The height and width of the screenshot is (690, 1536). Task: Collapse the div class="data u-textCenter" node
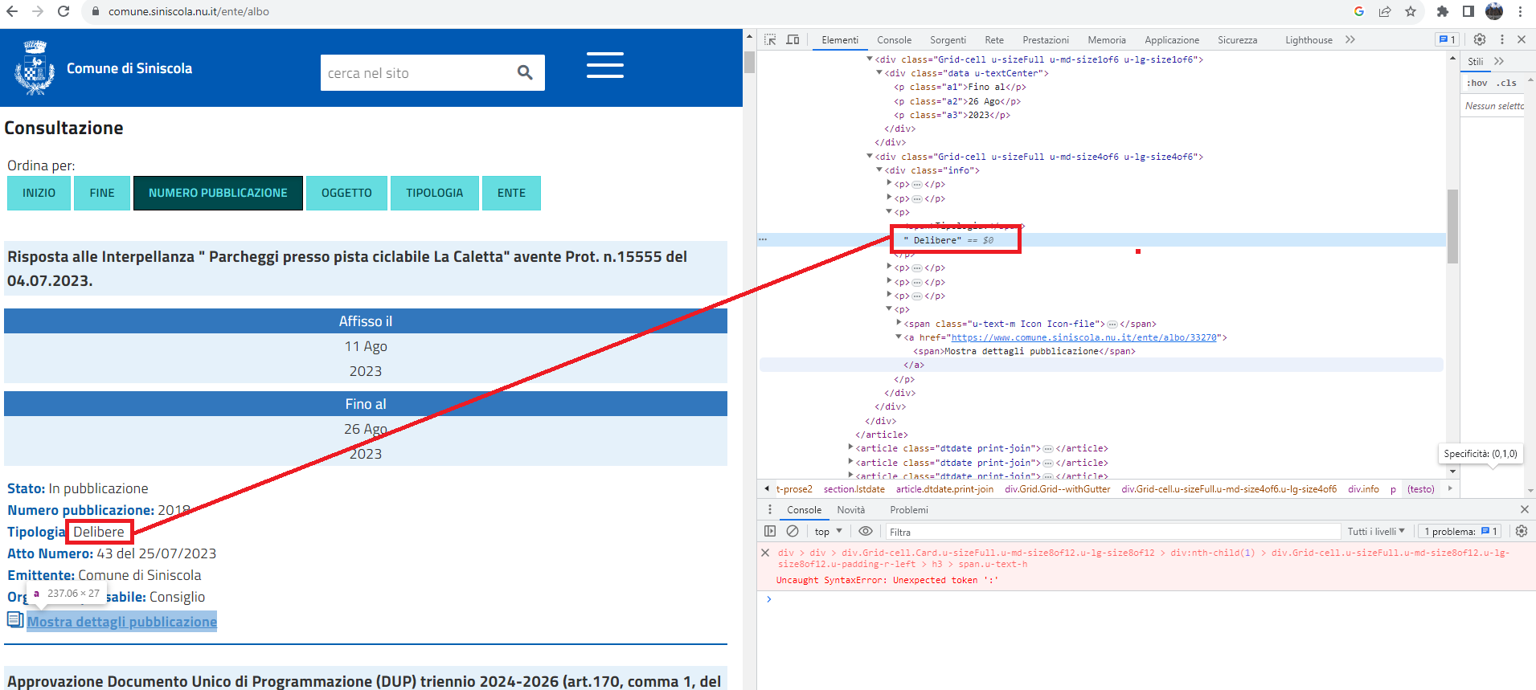(879, 73)
